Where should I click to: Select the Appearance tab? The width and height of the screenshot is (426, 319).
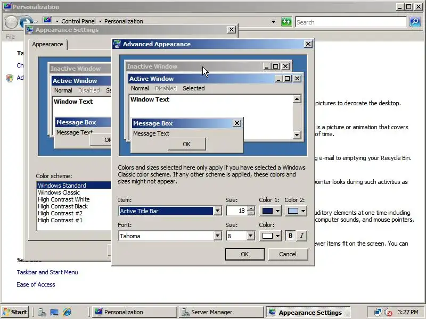coord(47,44)
